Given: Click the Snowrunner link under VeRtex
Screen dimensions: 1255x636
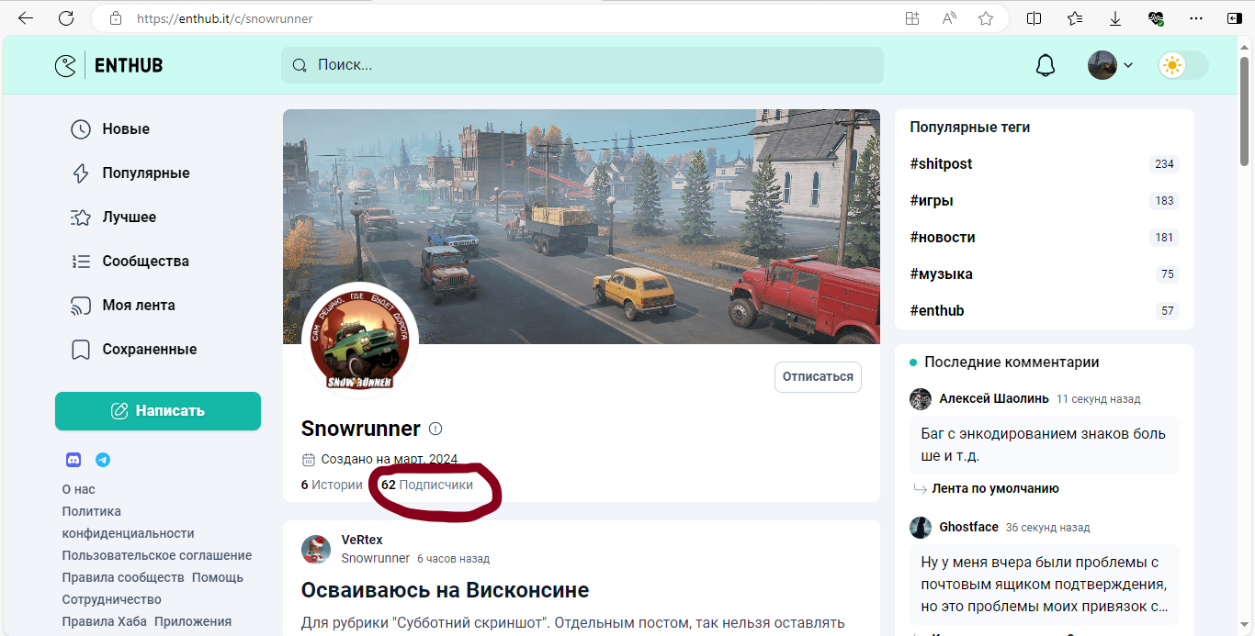Looking at the screenshot, I should coord(376,558).
